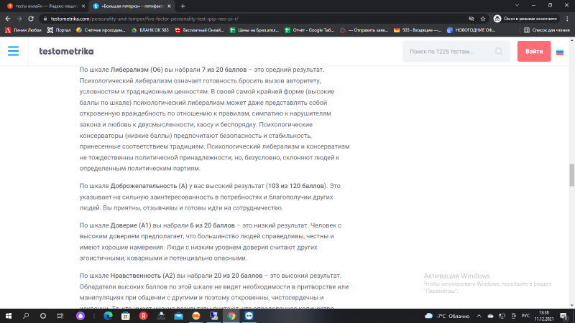575x323 pixels.
Task: Open the Russian flag language selector
Action: [x=559, y=52]
